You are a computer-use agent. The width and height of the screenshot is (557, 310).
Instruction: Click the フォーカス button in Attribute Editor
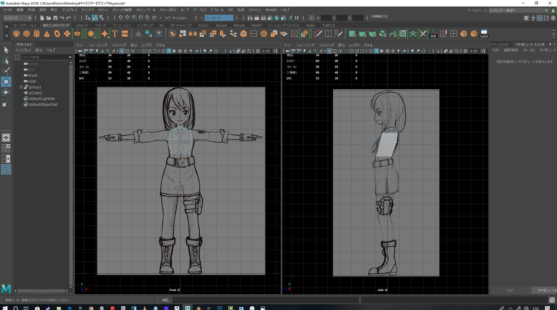[528, 50]
